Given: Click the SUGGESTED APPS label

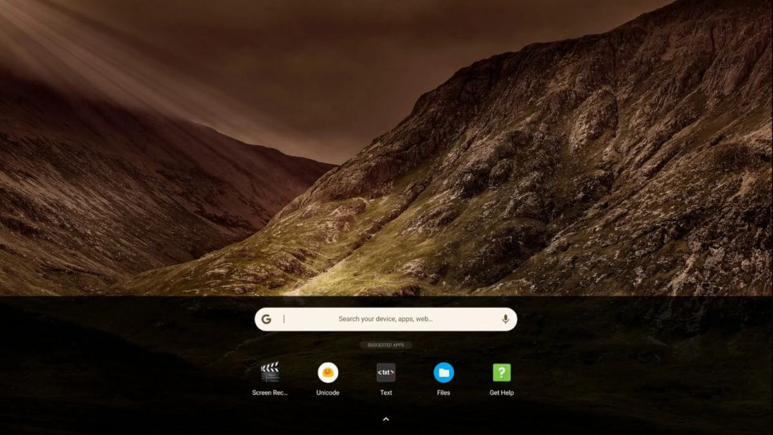Looking at the screenshot, I should coord(386,345).
